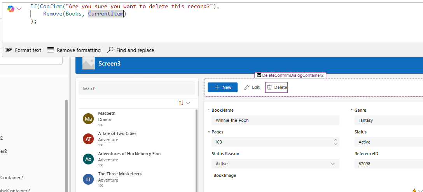The image size is (423, 192).
Task: Click the Screen3 header image icon
Action: pos(89,64)
